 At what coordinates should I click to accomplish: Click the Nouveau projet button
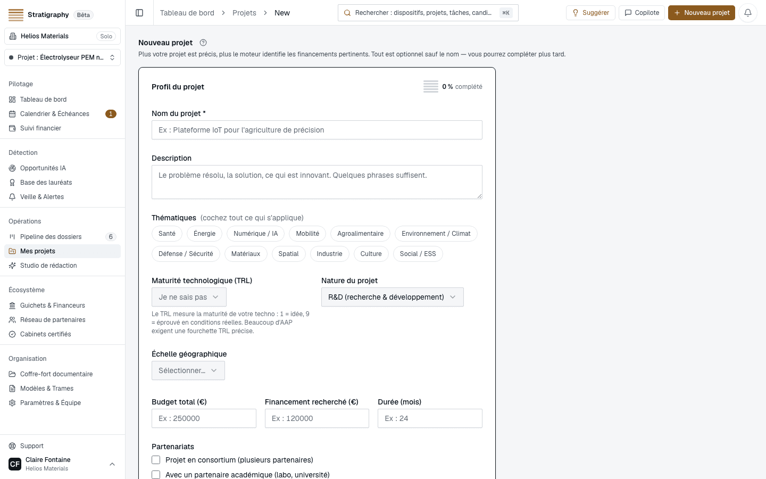pyautogui.click(x=702, y=13)
